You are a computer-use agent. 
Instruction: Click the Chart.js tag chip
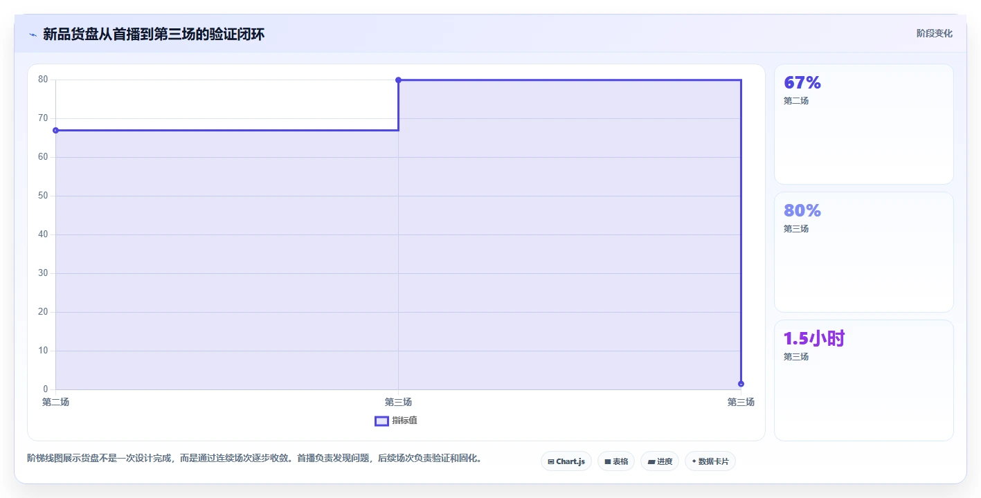pos(566,461)
